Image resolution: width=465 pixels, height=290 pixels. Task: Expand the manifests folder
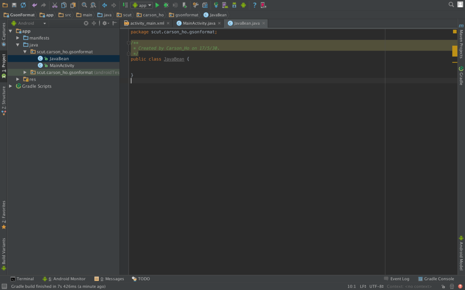coord(18,38)
